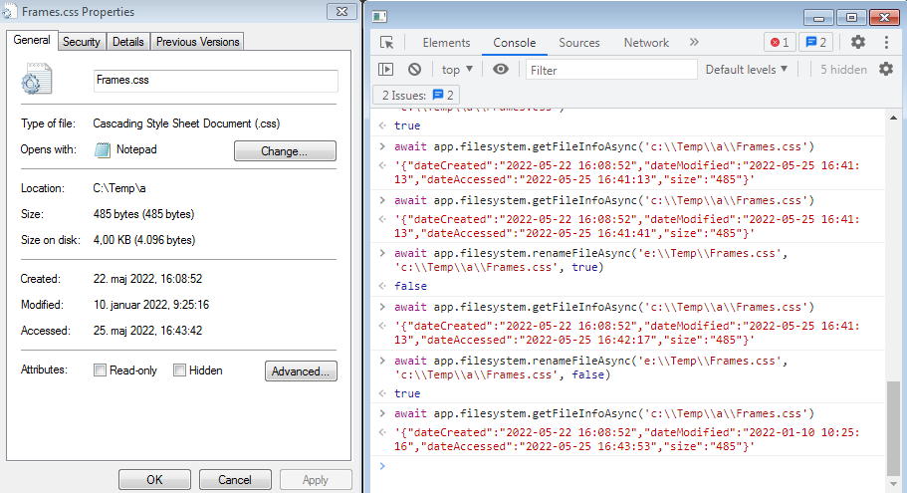Enable the Read-only attribute checkbox
Screen dimensions: 907x493
point(100,370)
